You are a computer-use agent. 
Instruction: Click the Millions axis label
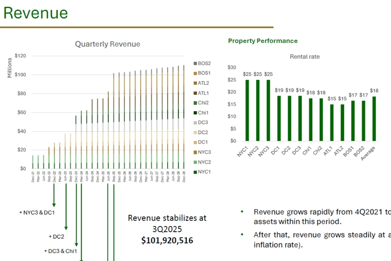coord(9,68)
